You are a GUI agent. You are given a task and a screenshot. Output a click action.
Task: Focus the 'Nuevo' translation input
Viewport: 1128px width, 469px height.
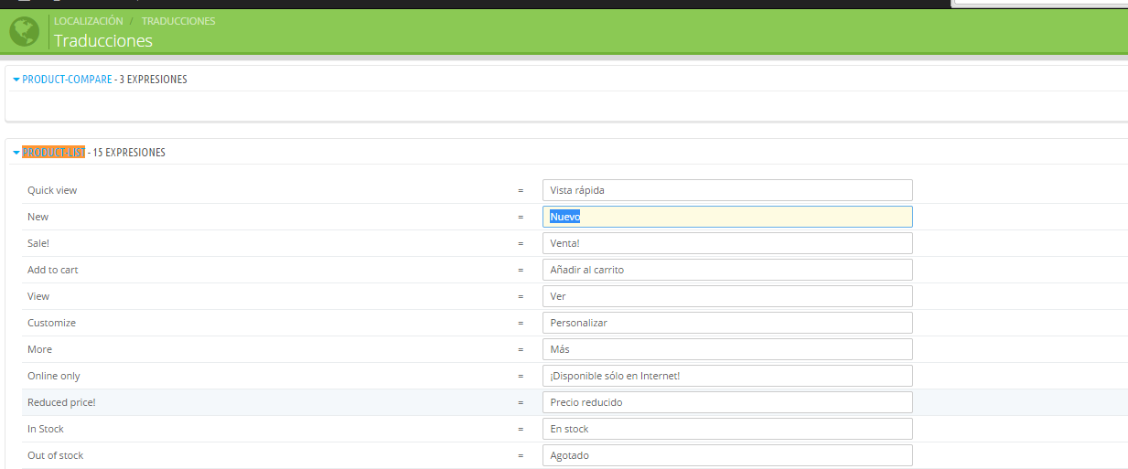(x=727, y=217)
